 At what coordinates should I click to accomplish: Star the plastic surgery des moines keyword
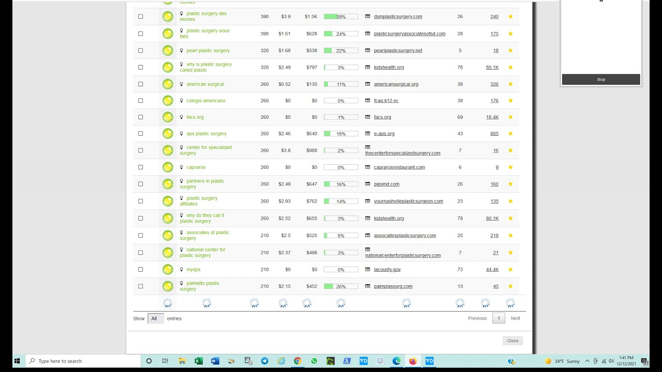[x=510, y=17]
